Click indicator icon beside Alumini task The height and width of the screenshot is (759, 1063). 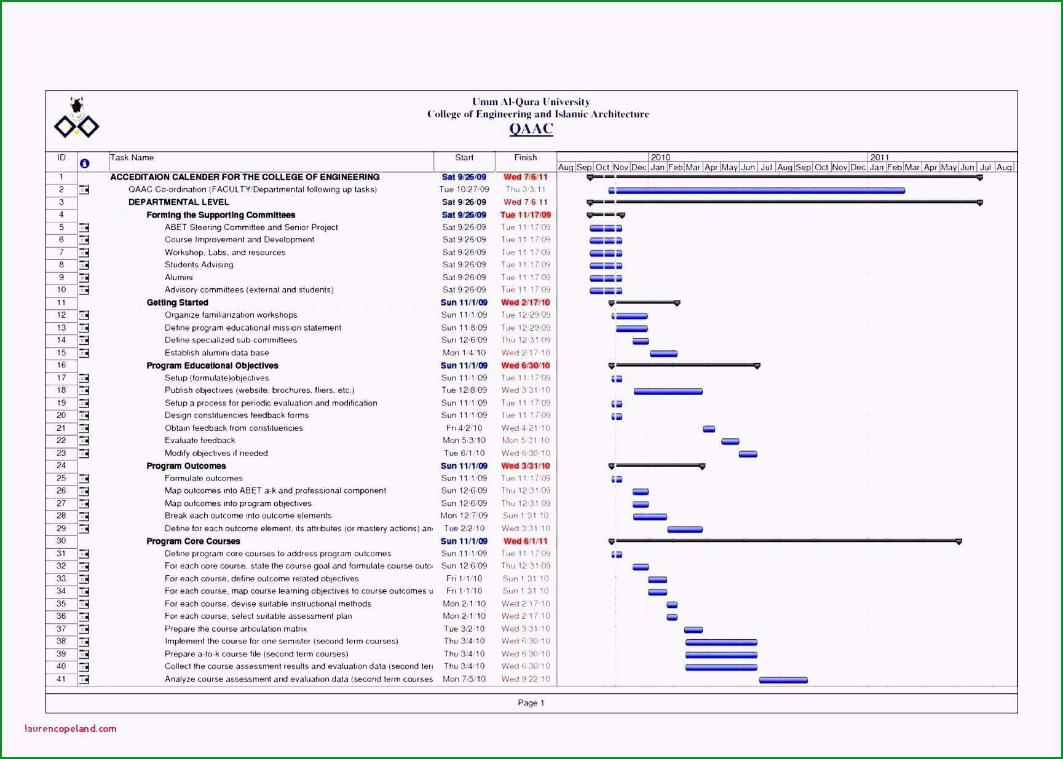coord(84,278)
